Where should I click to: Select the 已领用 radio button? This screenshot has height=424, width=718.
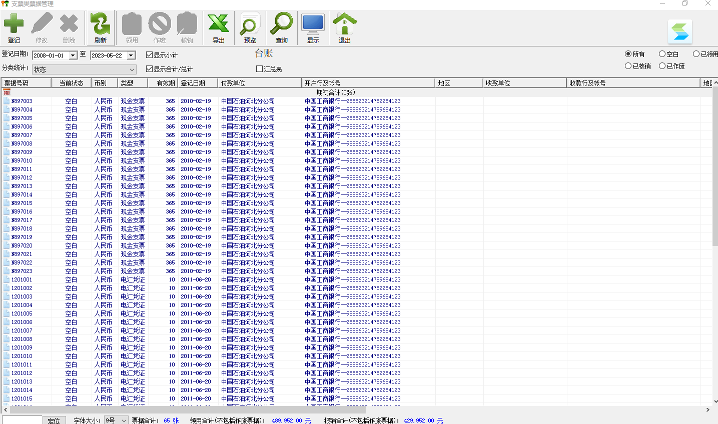(x=696, y=54)
